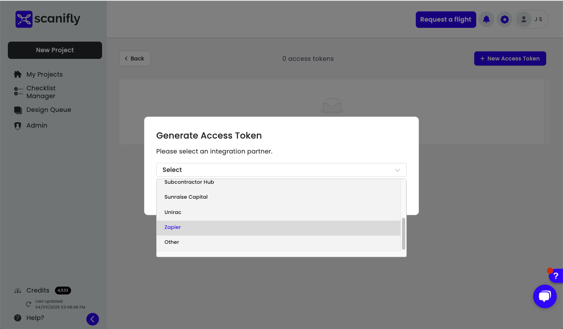Click the My Projects home icon
Viewport: 563px width, 329px height.
(x=18, y=74)
